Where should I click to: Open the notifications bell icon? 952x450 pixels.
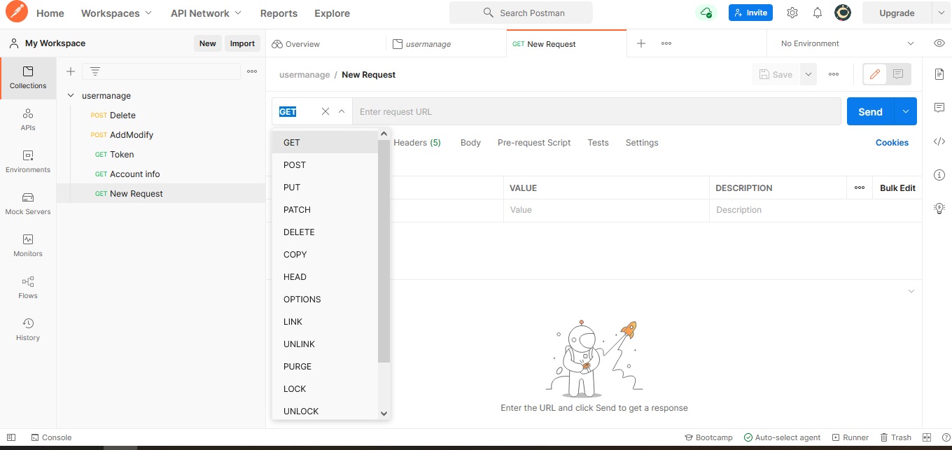click(x=817, y=13)
